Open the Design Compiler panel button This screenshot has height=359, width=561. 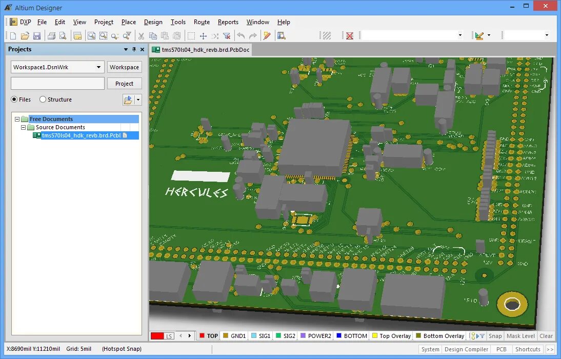pos(466,349)
